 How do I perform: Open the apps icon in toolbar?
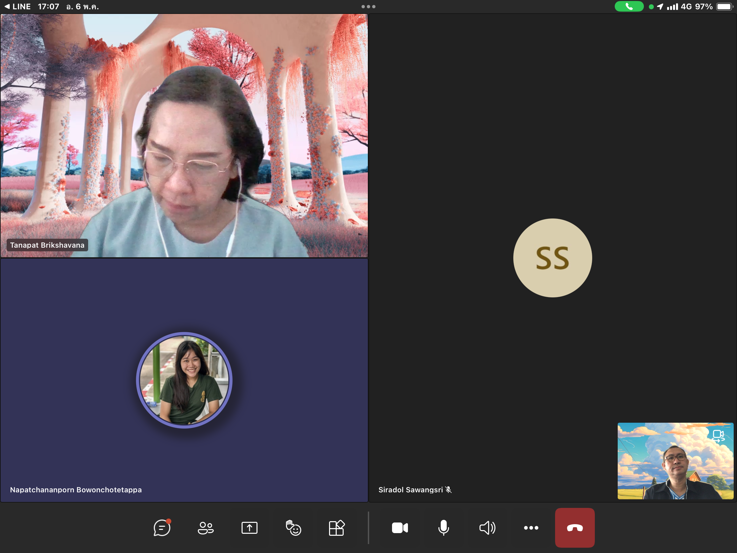coord(336,528)
